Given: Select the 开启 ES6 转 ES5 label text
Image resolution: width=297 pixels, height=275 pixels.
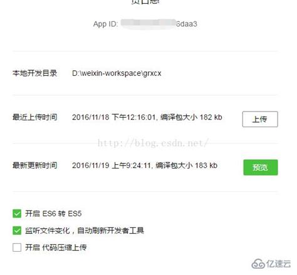Looking at the screenshot, I should click(x=53, y=214).
